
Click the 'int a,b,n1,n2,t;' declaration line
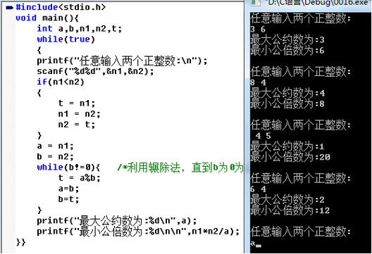pyautogui.click(x=80, y=29)
